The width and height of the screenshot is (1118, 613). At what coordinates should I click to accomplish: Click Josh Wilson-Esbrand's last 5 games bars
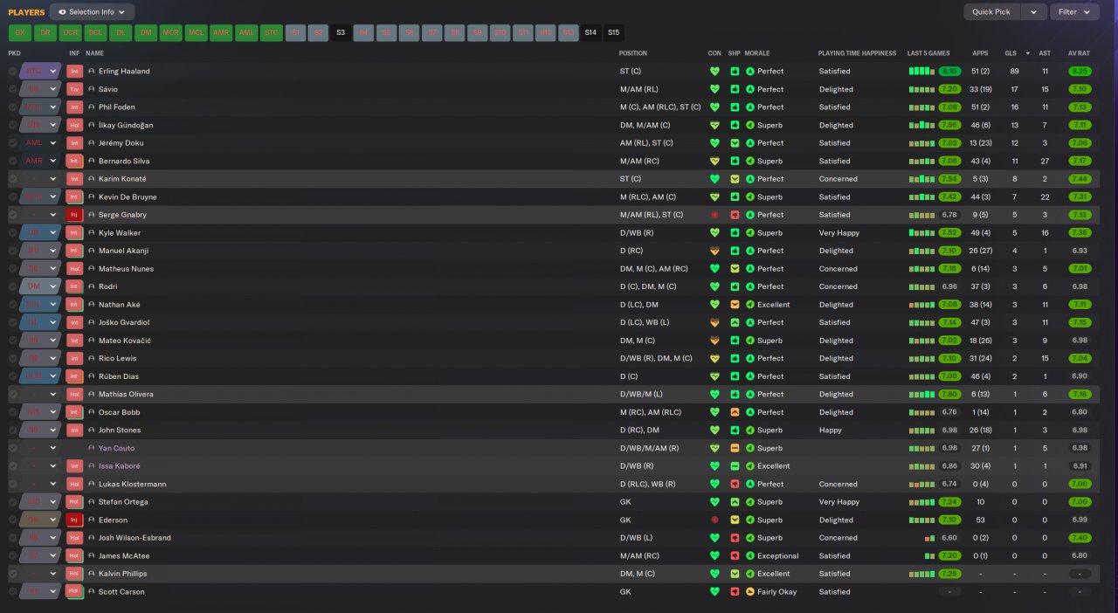click(x=929, y=538)
